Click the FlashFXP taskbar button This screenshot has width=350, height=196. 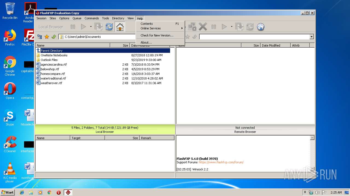click(x=68, y=192)
